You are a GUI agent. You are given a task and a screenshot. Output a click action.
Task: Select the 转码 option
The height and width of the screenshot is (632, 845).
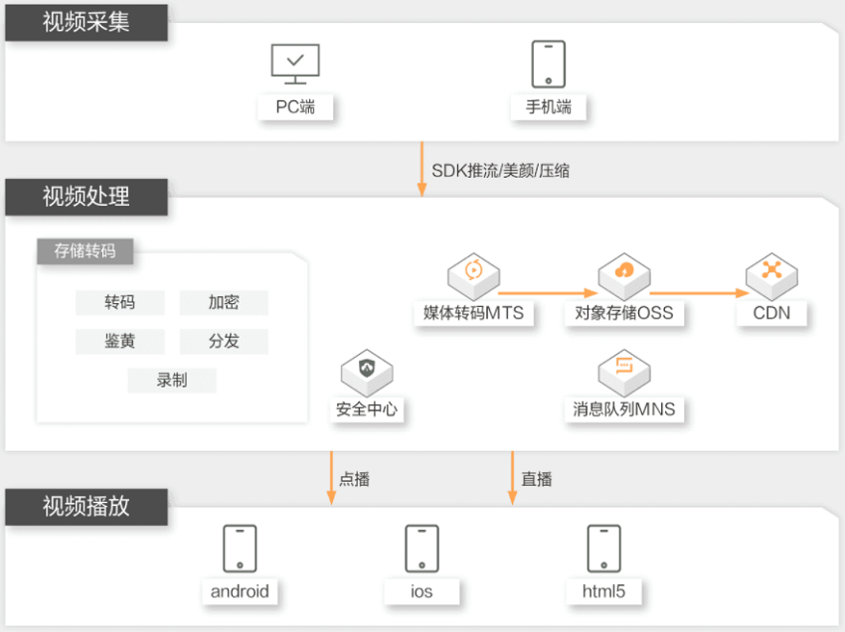point(119,302)
